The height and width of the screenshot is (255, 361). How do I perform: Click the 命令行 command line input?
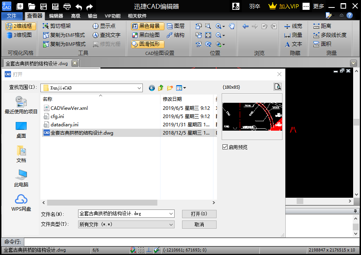(192, 242)
